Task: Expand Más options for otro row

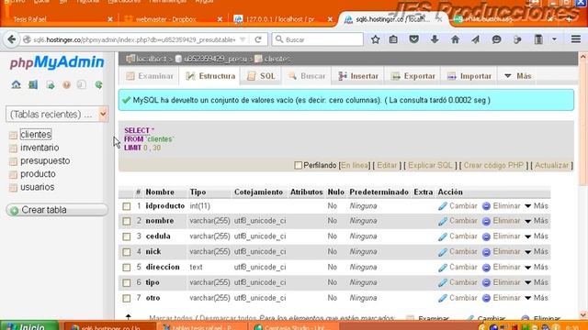Action: tap(537, 298)
